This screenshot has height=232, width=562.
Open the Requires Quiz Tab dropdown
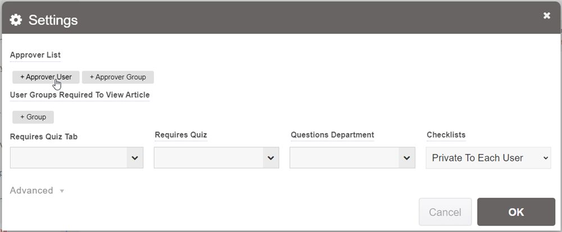tap(76, 158)
